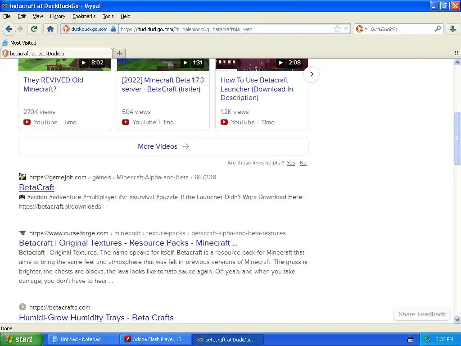This screenshot has width=461, height=346.
Task: Open How To Use Betacraft Launcher link
Action: pyautogui.click(x=257, y=89)
